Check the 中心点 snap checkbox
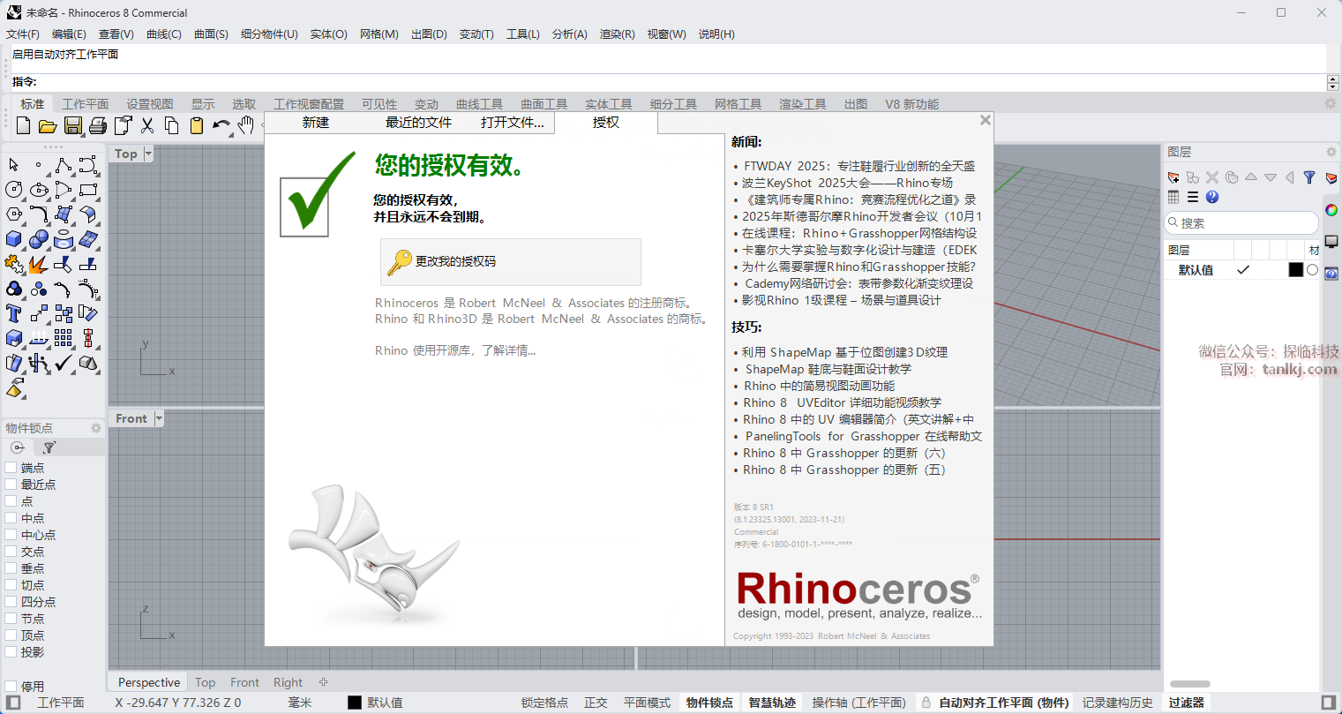 click(11, 535)
